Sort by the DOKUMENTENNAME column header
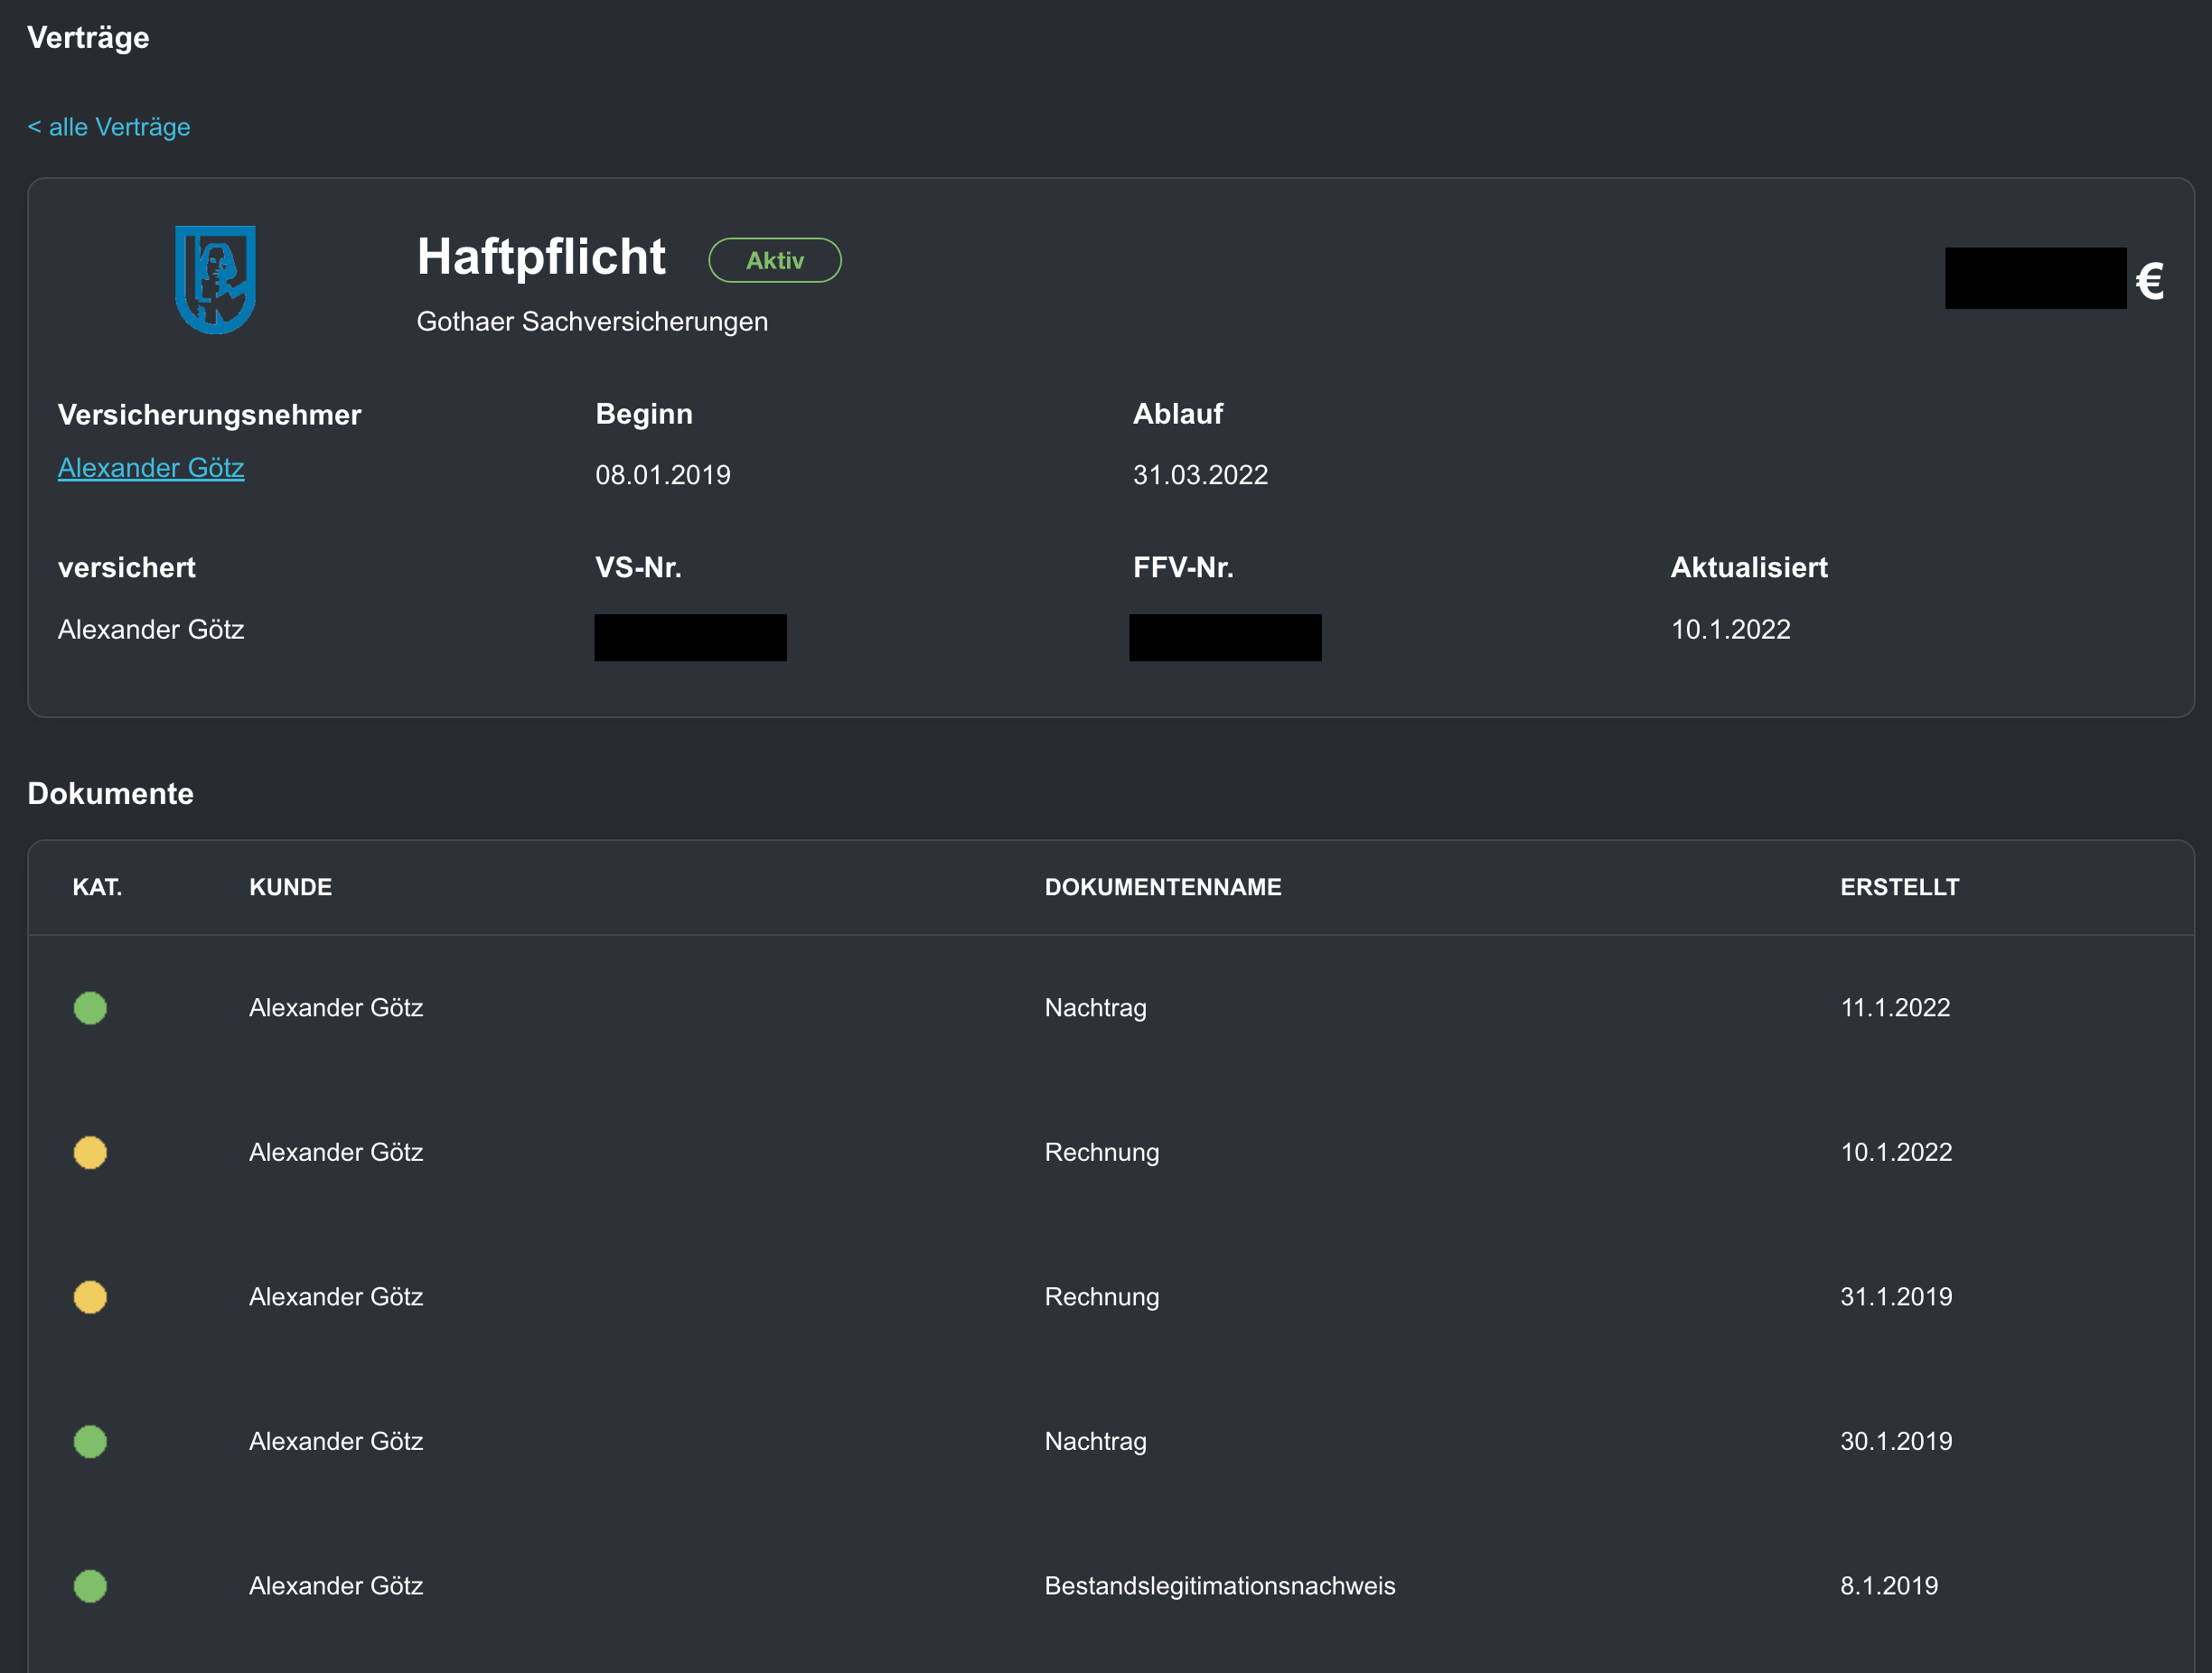This screenshot has height=1673, width=2212. tap(1163, 887)
